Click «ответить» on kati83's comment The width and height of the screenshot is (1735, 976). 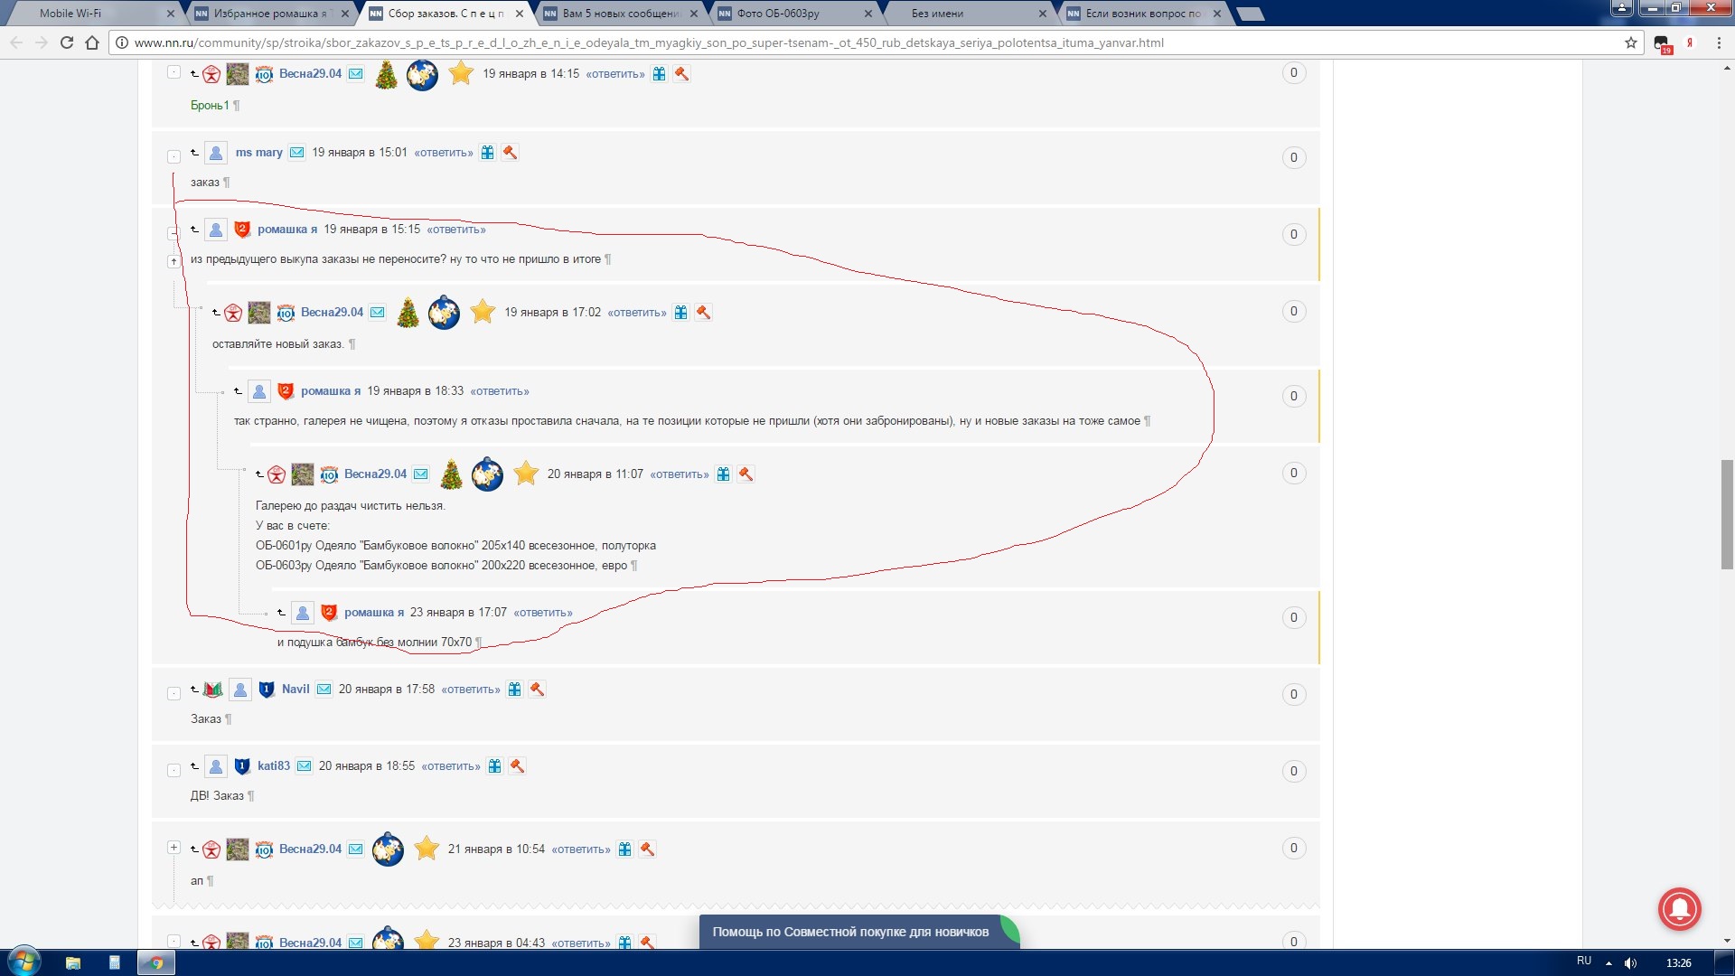(450, 766)
